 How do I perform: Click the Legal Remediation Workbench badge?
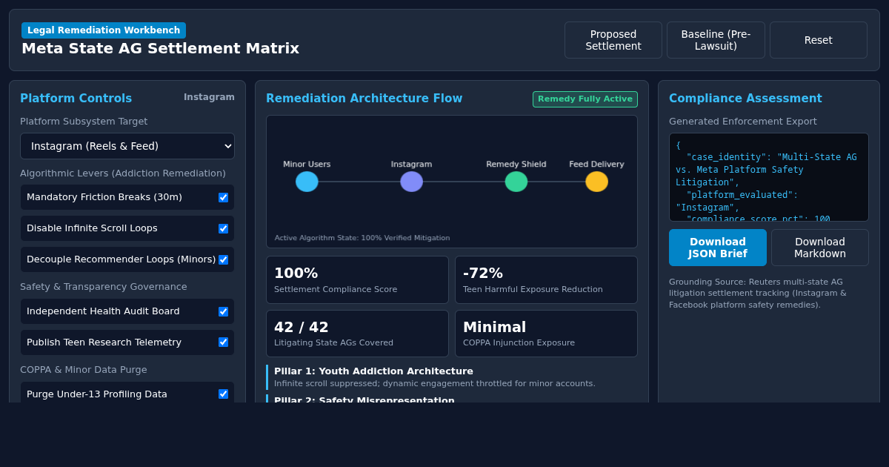point(104,30)
